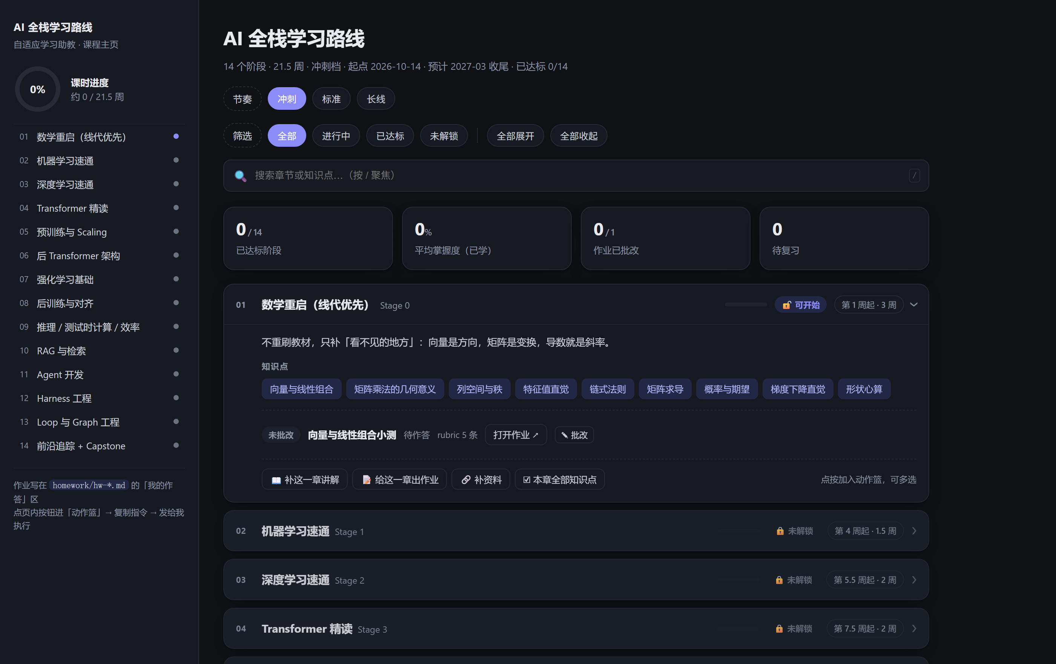Click the status dot beside 前沿追踪 + Capstone
The width and height of the screenshot is (1056, 664).
coord(176,445)
